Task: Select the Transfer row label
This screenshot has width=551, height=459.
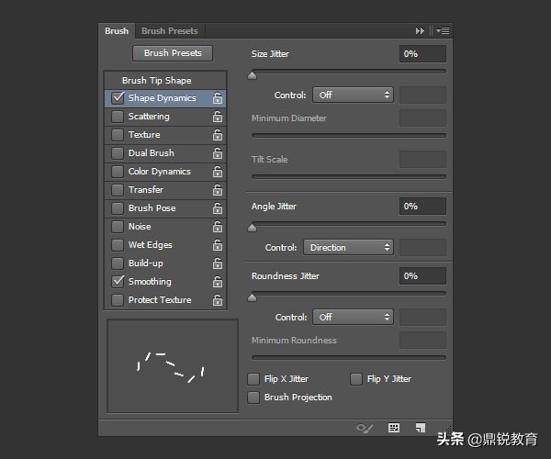Action: tap(146, 190)
